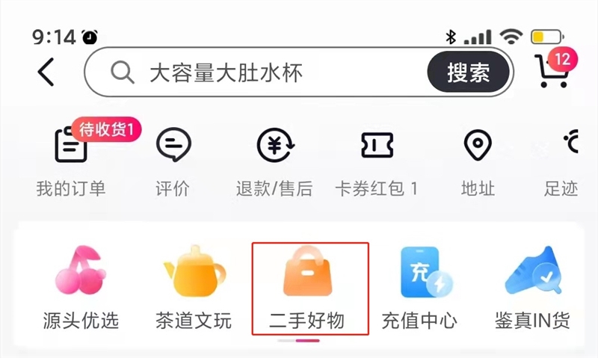Screen dimensions: 598x358
Task: Select the 源头优选 cherry icon
Action: [81, 270]
